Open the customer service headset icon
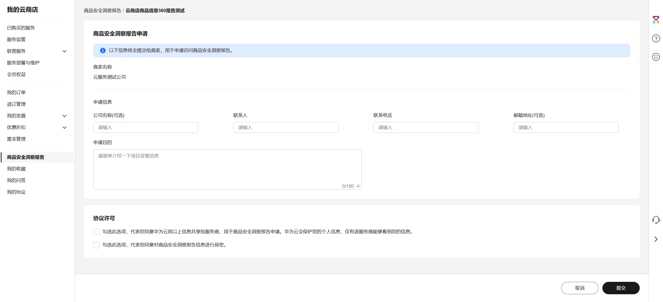 coord(656,220)
